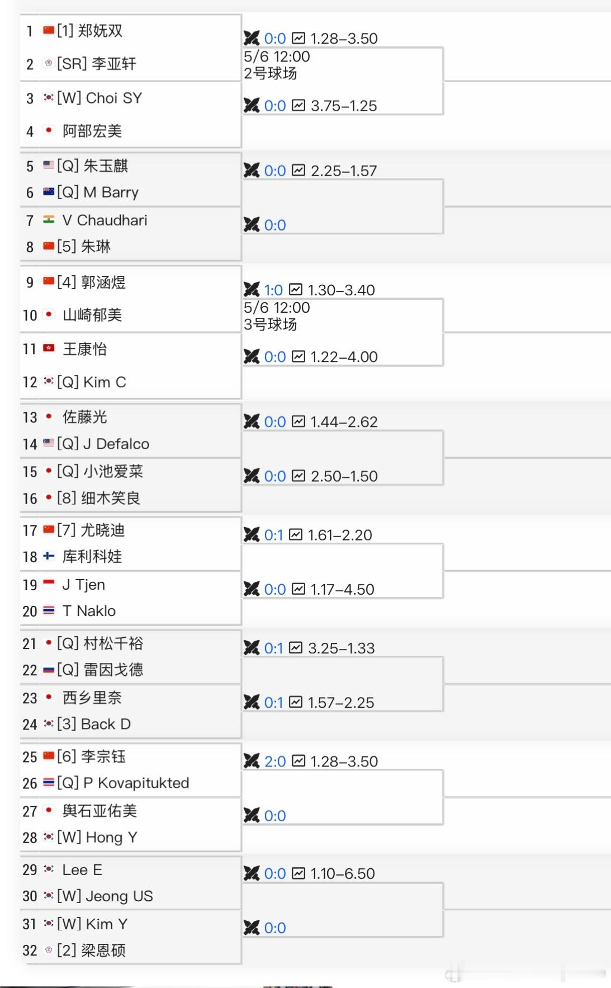
Task: Open the 0:1 score for 尤晓迪 match
Action: pos(273,535)
